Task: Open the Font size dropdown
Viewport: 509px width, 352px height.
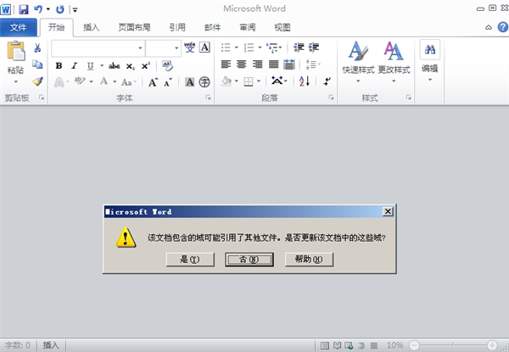Action: tap(176, 48)
